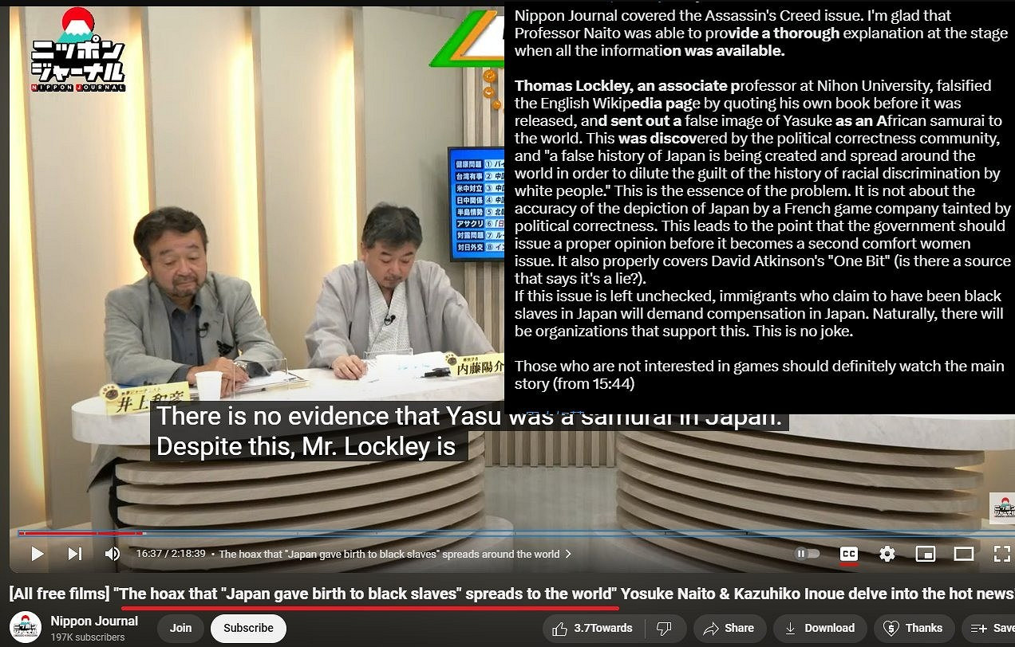The width and height of the screenshot is (1015, 647).
Task: Enable theater mode view
Action: tap(963, 554)
